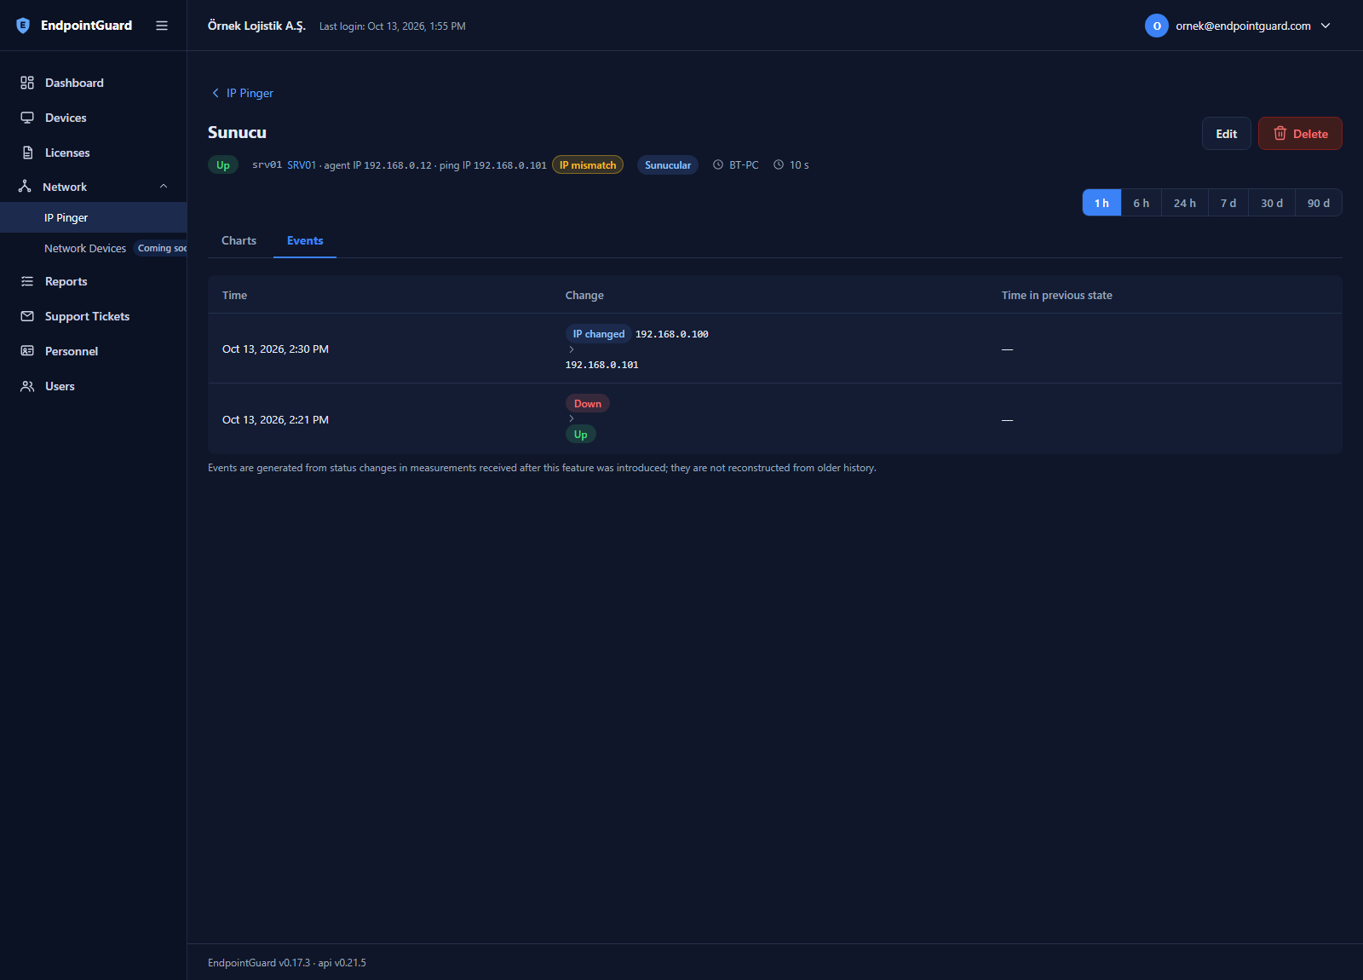Click the back arrow before IP Pinger
The image size is (1363, 980).
pyautogui.click(x=216, y=93)
